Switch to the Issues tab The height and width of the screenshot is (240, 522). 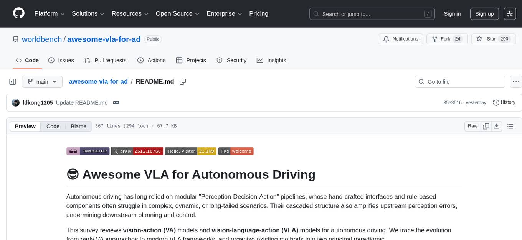61,60
